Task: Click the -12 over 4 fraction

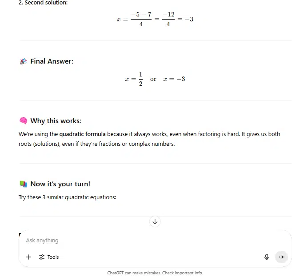Action: 168,19
